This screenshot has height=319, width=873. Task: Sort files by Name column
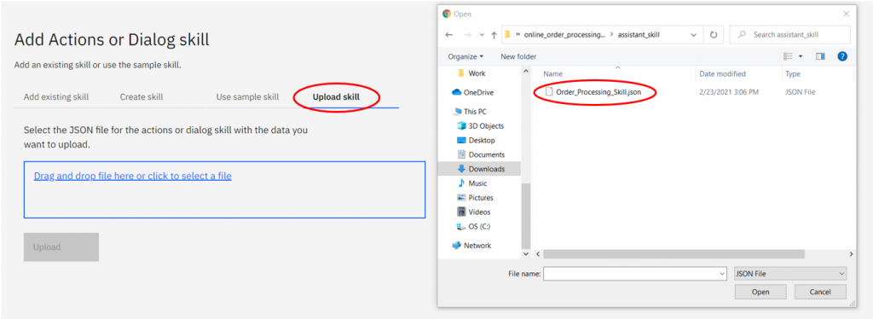pyautogui.click(x=552, y=73)
